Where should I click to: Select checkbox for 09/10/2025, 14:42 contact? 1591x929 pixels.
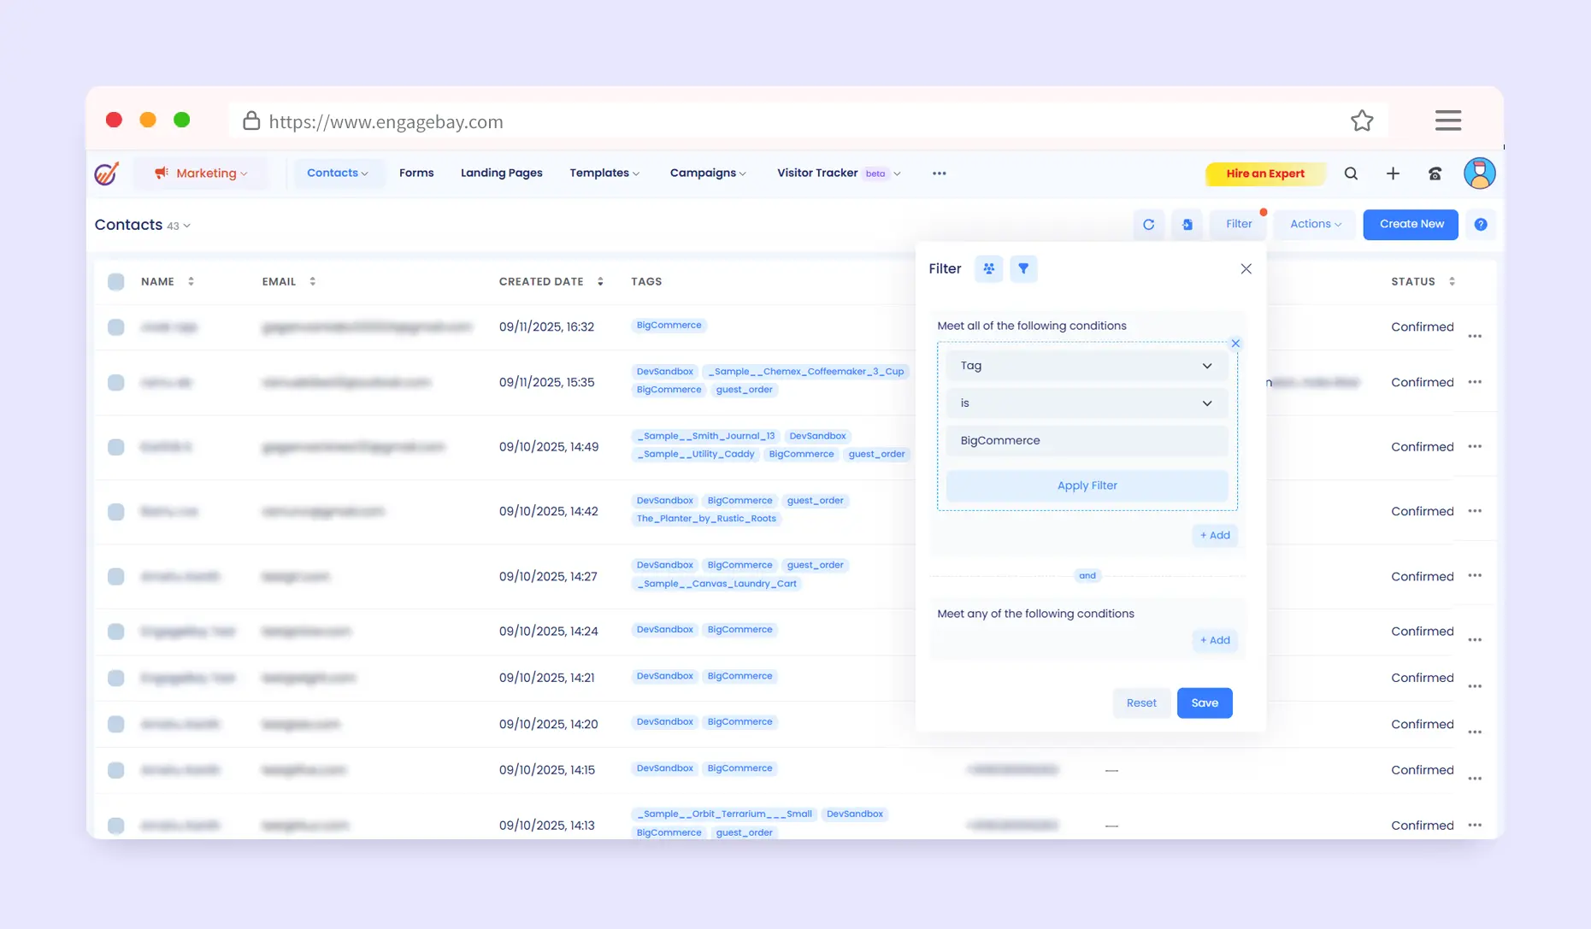pyautogui.click(x=116, y=512)
